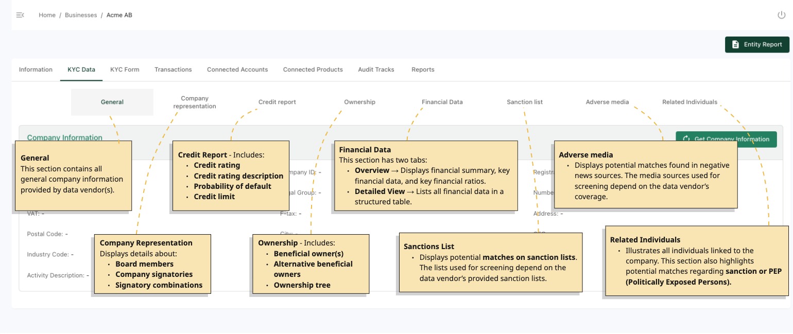Click the Postal Code field label
The width and height of the screenshot is (793, 334).
pyautogui.click(x=45, y=234)
